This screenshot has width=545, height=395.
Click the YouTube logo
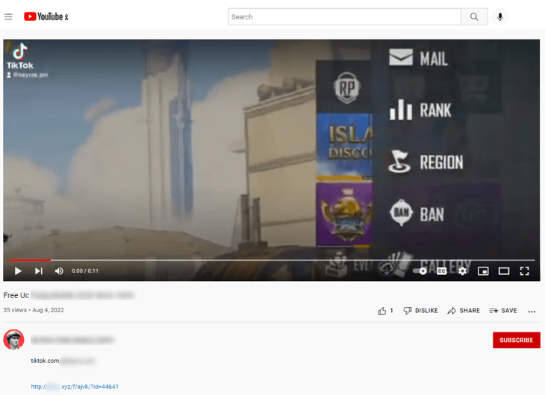46,16
